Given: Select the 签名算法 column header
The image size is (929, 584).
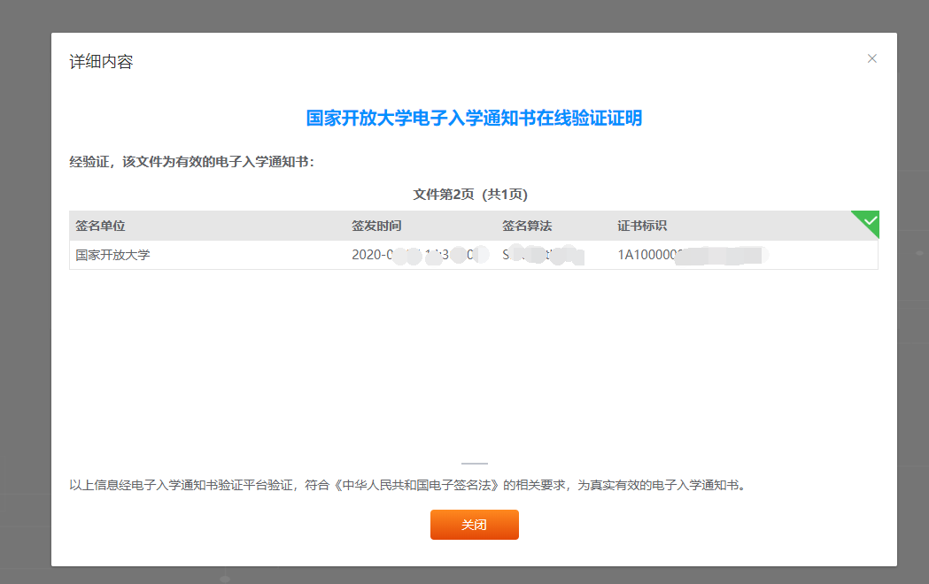Looking at the screenshot, I should 527,226.
